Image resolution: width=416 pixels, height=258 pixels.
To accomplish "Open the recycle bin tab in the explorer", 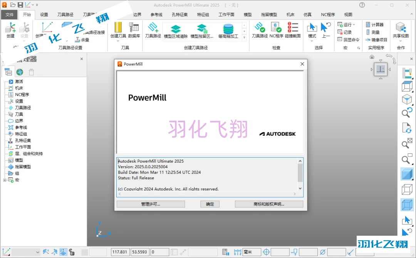I will 31,72.
